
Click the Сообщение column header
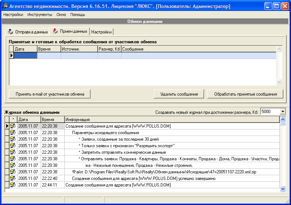(x=199, y=49)
